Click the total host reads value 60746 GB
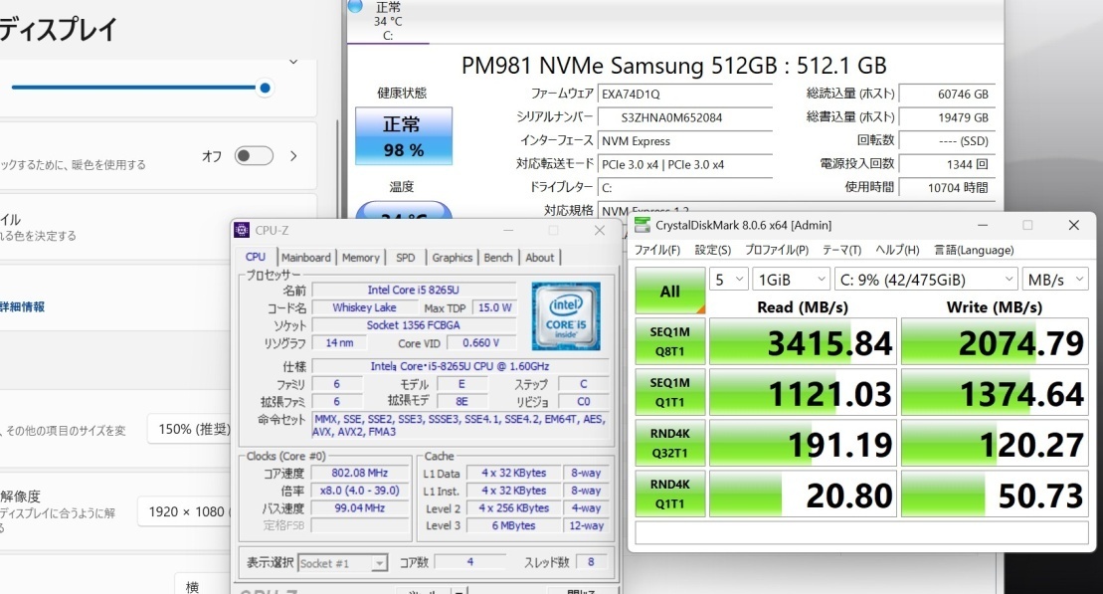This screenshot has width=1103, height=594. coord(947,94)
